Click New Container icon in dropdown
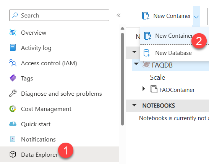Screen dimensions: 209x164 pyautogui.click(x=147, y=36)
